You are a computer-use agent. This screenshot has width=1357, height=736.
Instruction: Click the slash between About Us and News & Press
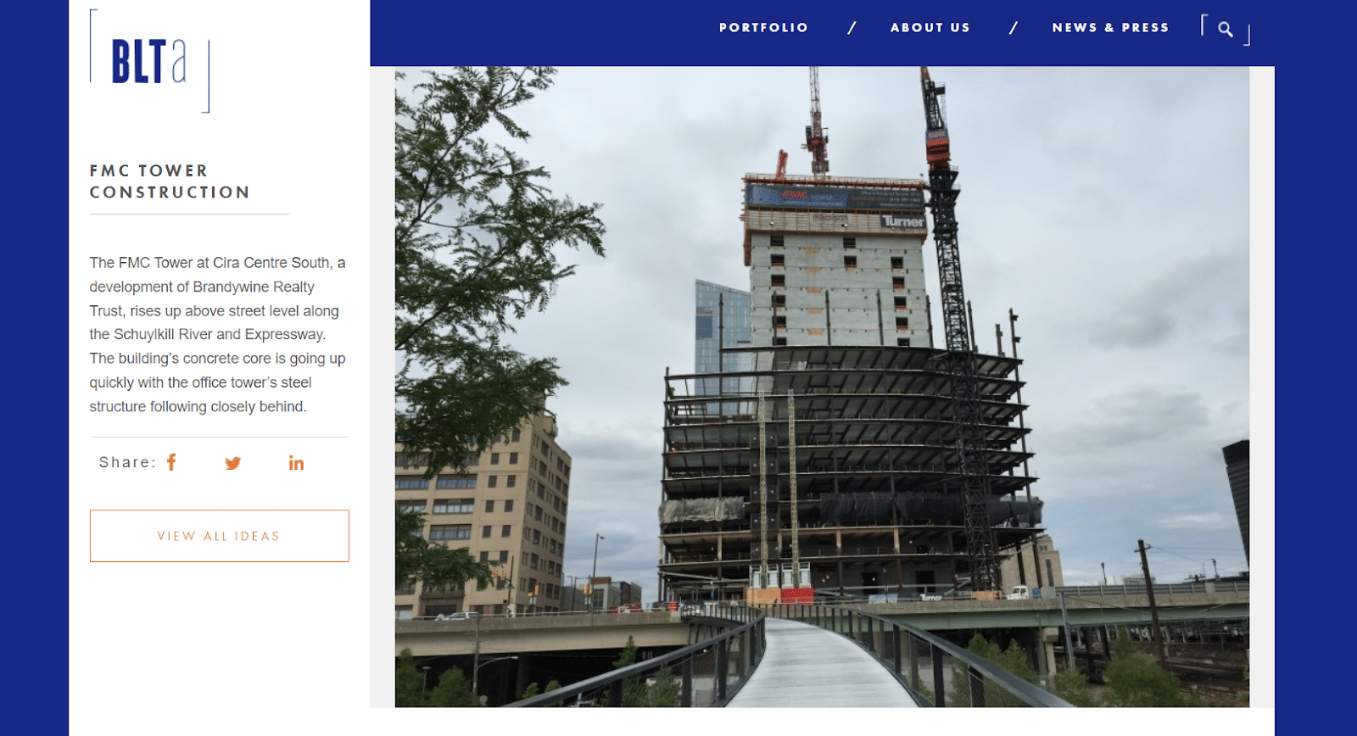[x=1013, y=28]
